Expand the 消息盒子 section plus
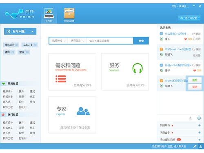The width and height of the screenshot is (204, 153). click(x=200, y=133)
